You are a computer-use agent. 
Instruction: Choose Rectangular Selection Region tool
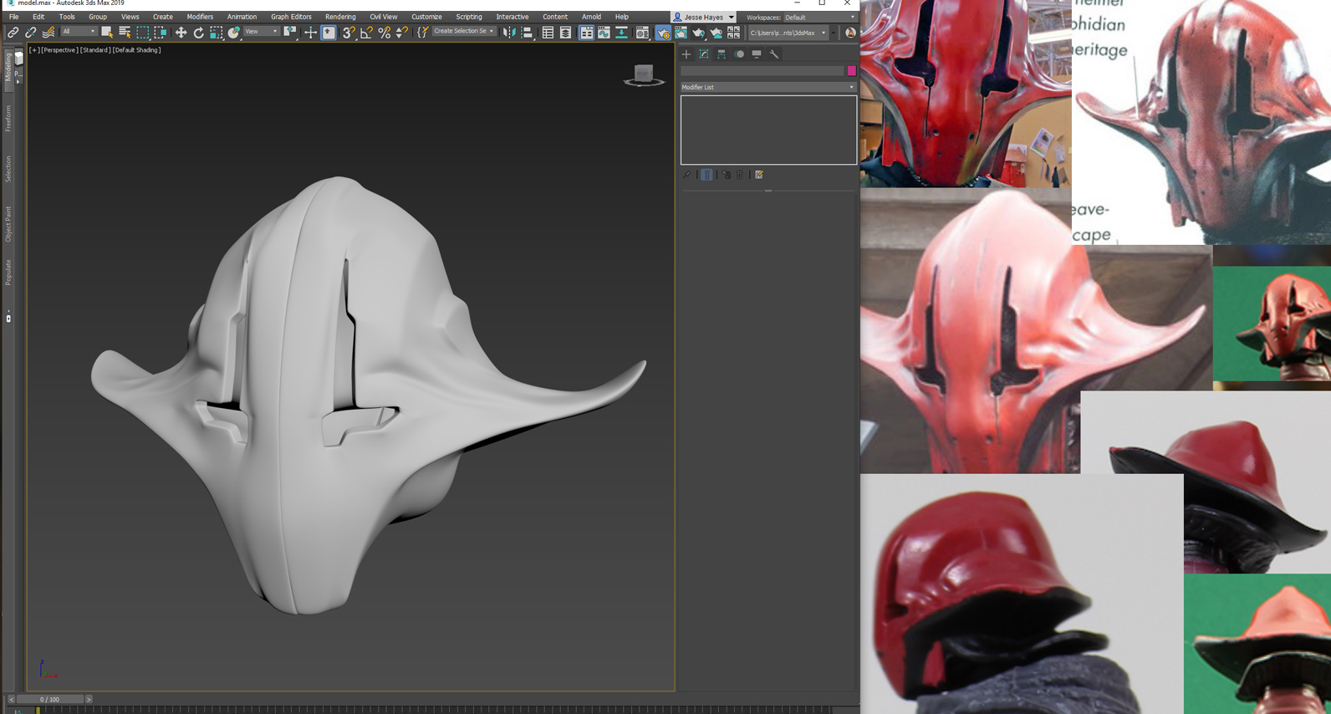(142, 33)
